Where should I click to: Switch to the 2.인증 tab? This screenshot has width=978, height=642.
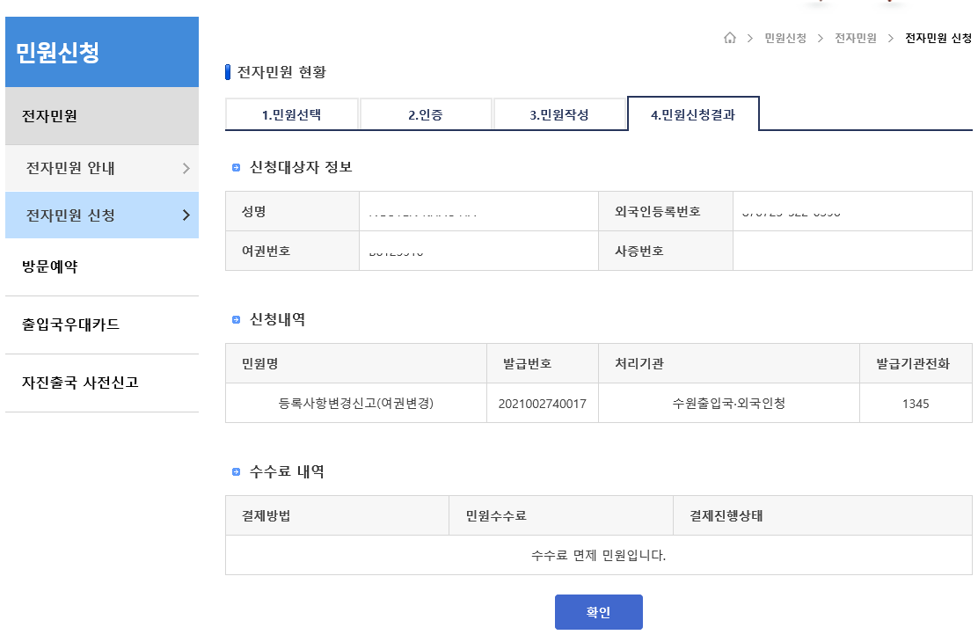tap(426, 114)
